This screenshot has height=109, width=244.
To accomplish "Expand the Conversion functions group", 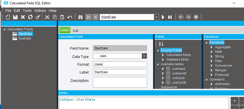I will tap(212, 65).
